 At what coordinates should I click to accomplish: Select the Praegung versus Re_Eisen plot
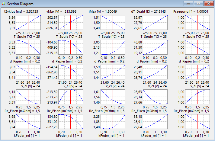tap(197, 97)
